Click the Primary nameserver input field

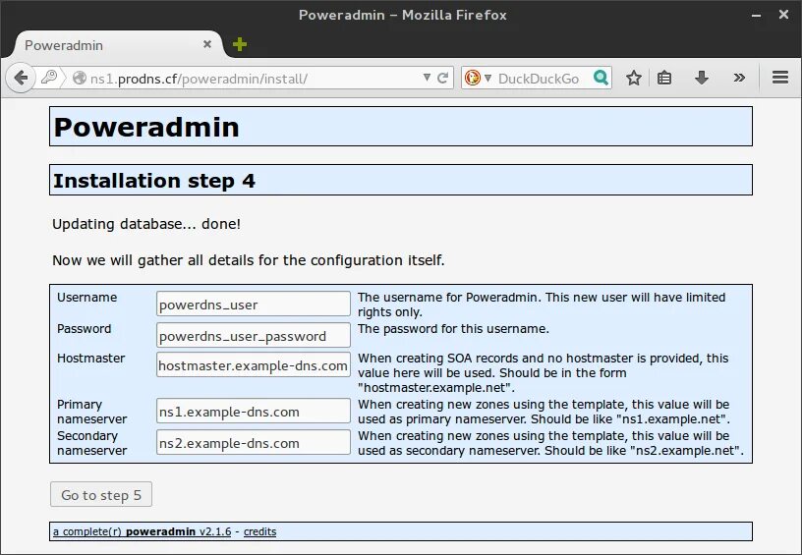tap(254, 411)
